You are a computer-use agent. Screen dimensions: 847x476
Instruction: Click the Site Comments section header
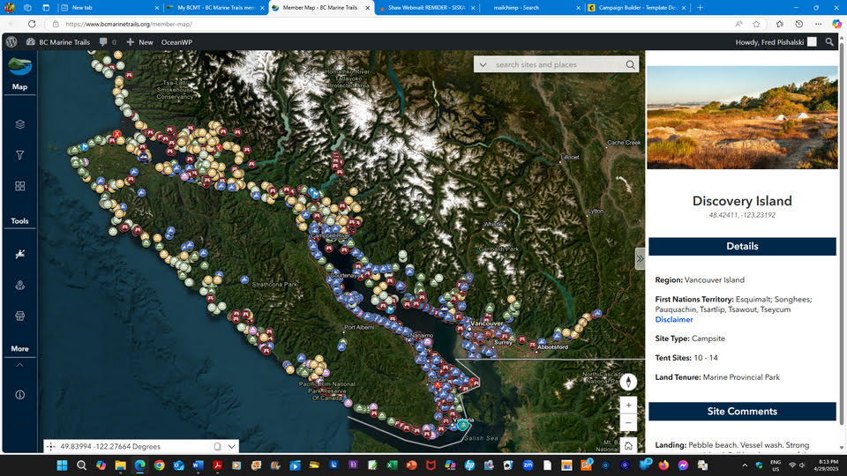(742, 412)
